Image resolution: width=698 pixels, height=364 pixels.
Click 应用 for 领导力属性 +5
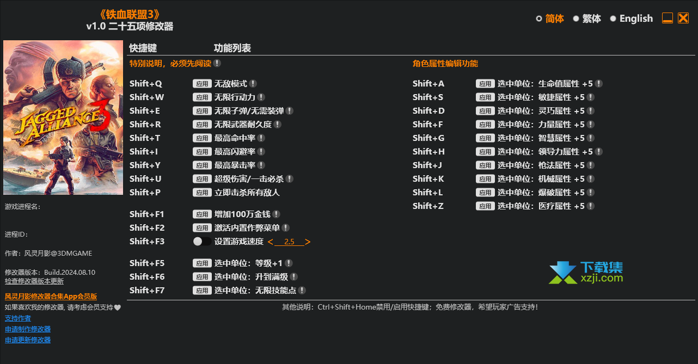pyautogui.click(x=486, y=152)
